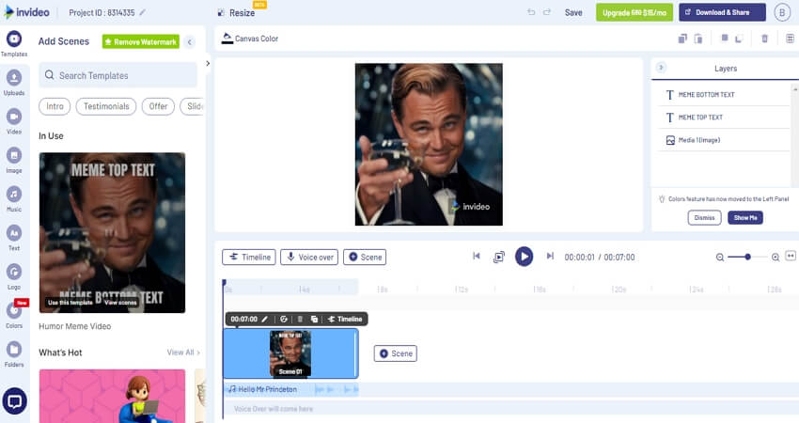
Task: Jump to the next scene
Action: point(550,256)
